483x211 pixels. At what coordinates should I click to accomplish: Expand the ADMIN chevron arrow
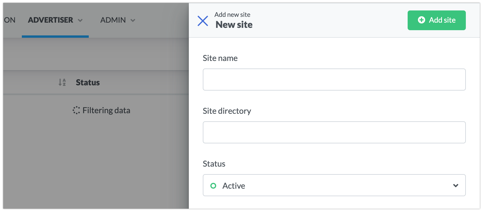[133, 20]
